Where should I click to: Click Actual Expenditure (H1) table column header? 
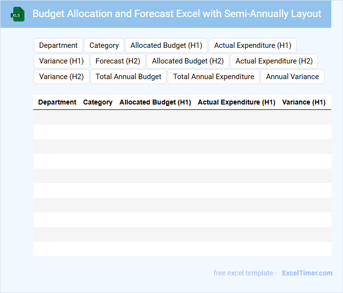click(x=236, y=102)
